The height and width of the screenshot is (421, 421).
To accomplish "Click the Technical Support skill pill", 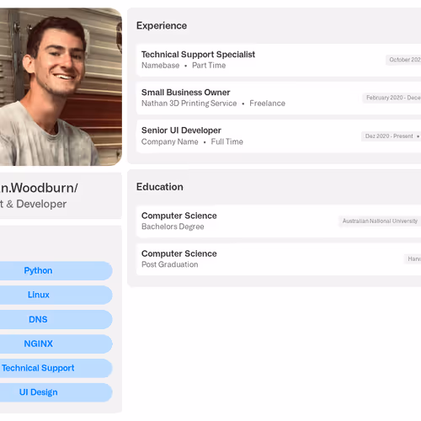I will point(56,368).
